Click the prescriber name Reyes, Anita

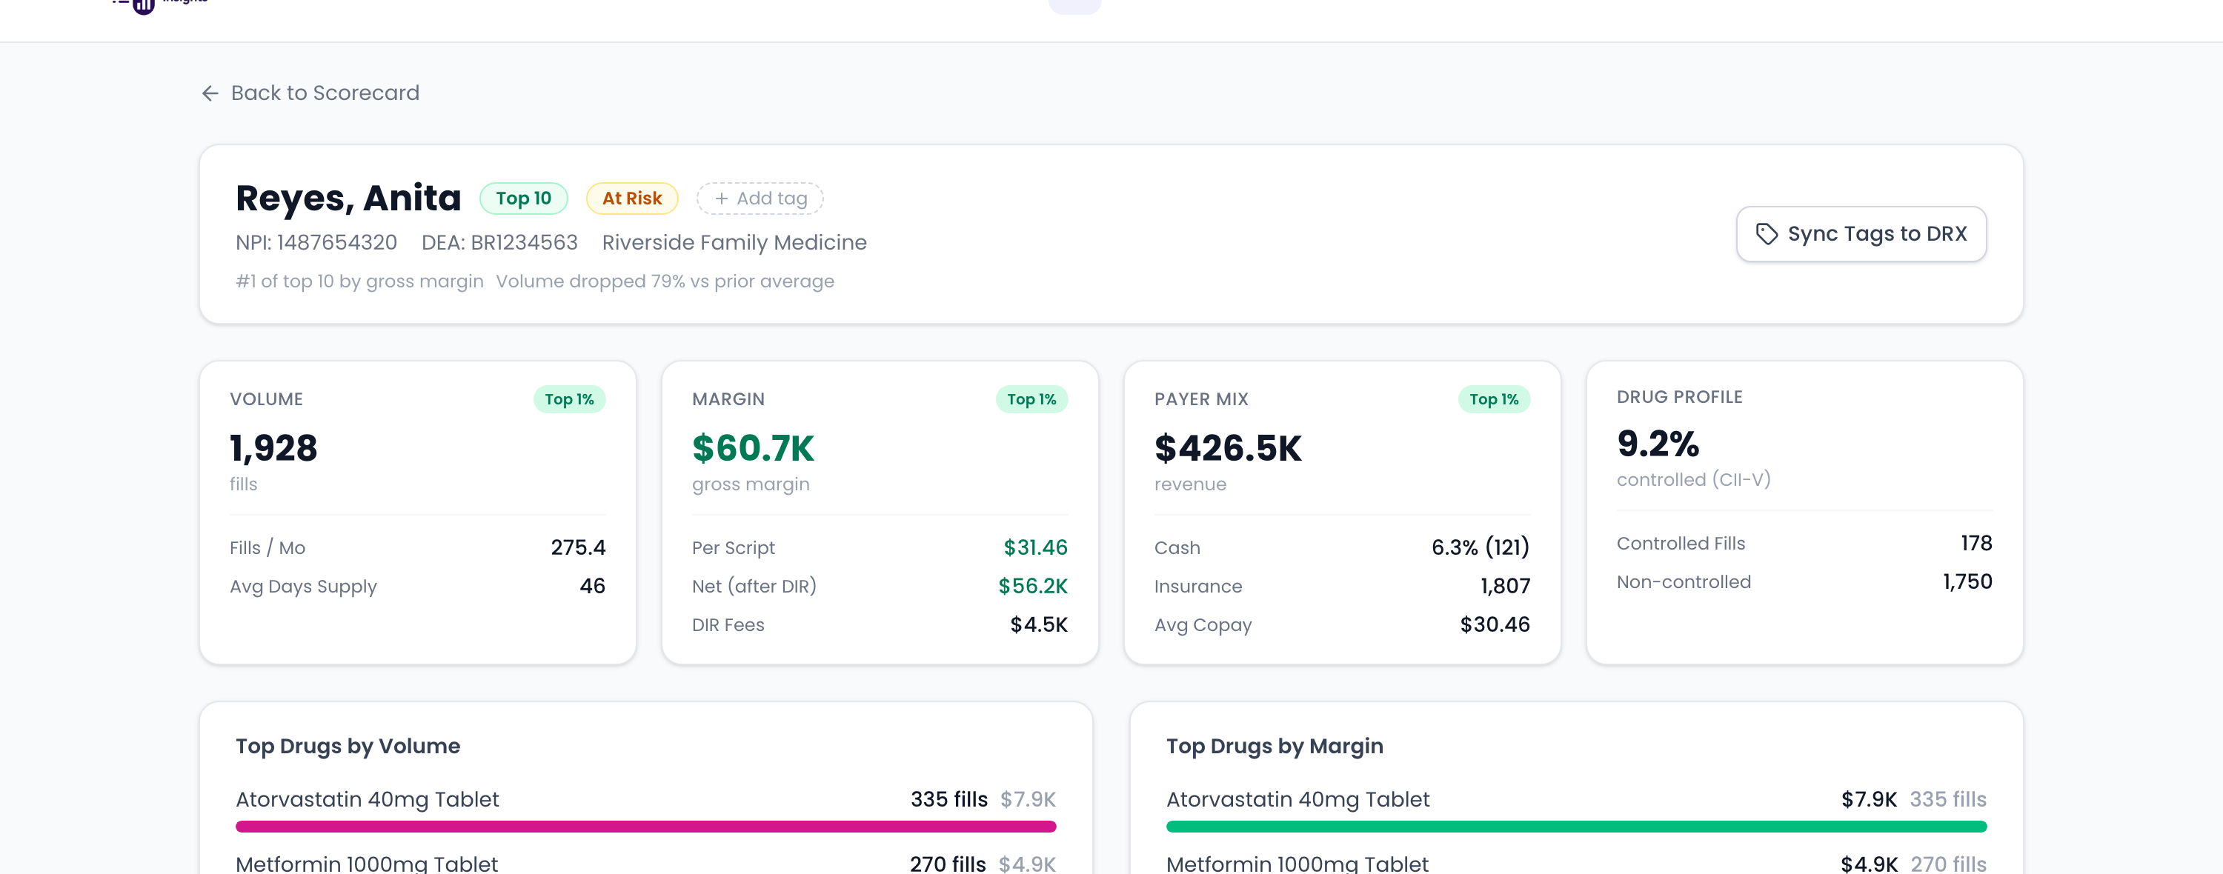pos(348,198)
